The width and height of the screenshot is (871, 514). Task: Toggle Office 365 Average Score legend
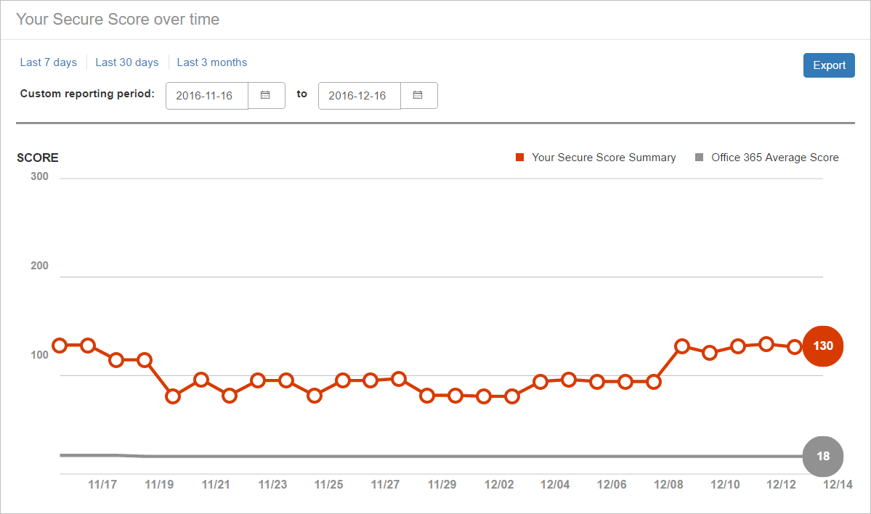point(766,158)
